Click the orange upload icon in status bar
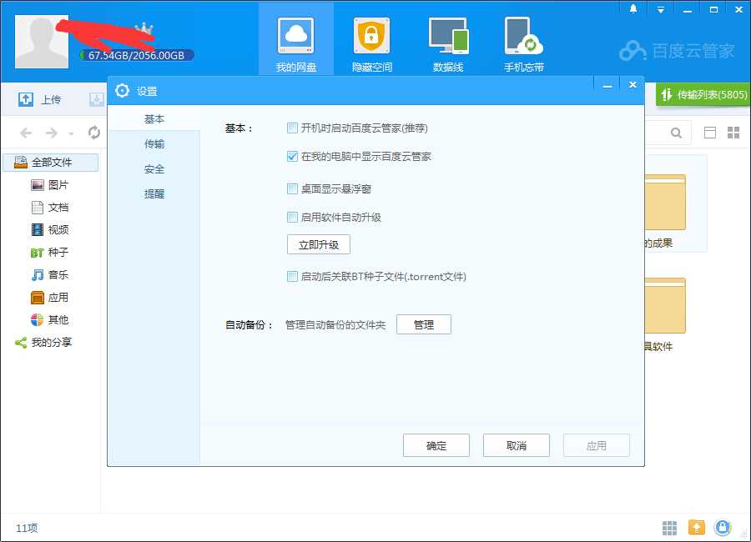This screenshot has height=542, width=751. 697,527
